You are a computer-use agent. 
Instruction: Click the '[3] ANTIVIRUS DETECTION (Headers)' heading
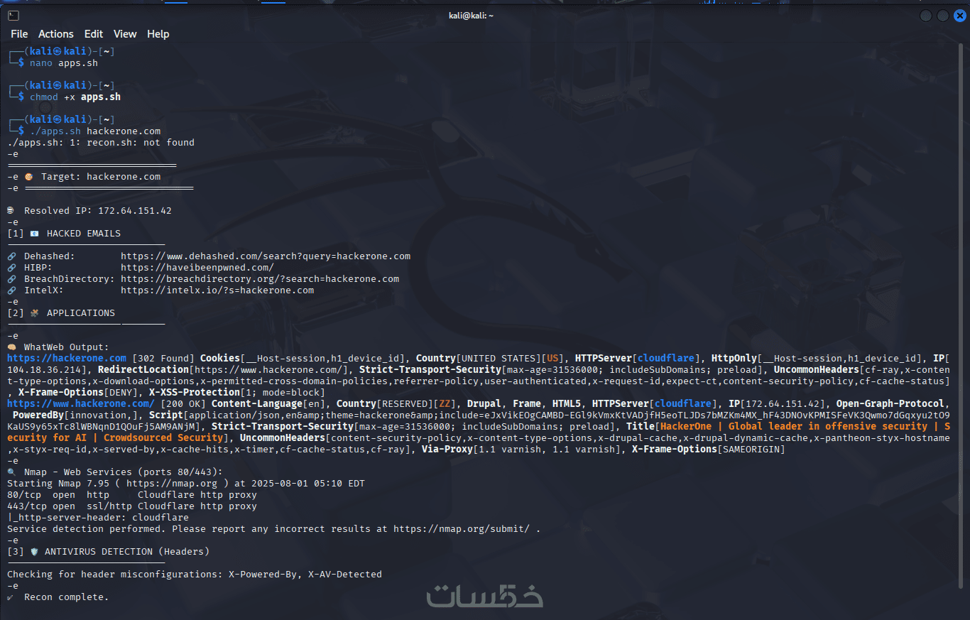(x=108, y=552)
